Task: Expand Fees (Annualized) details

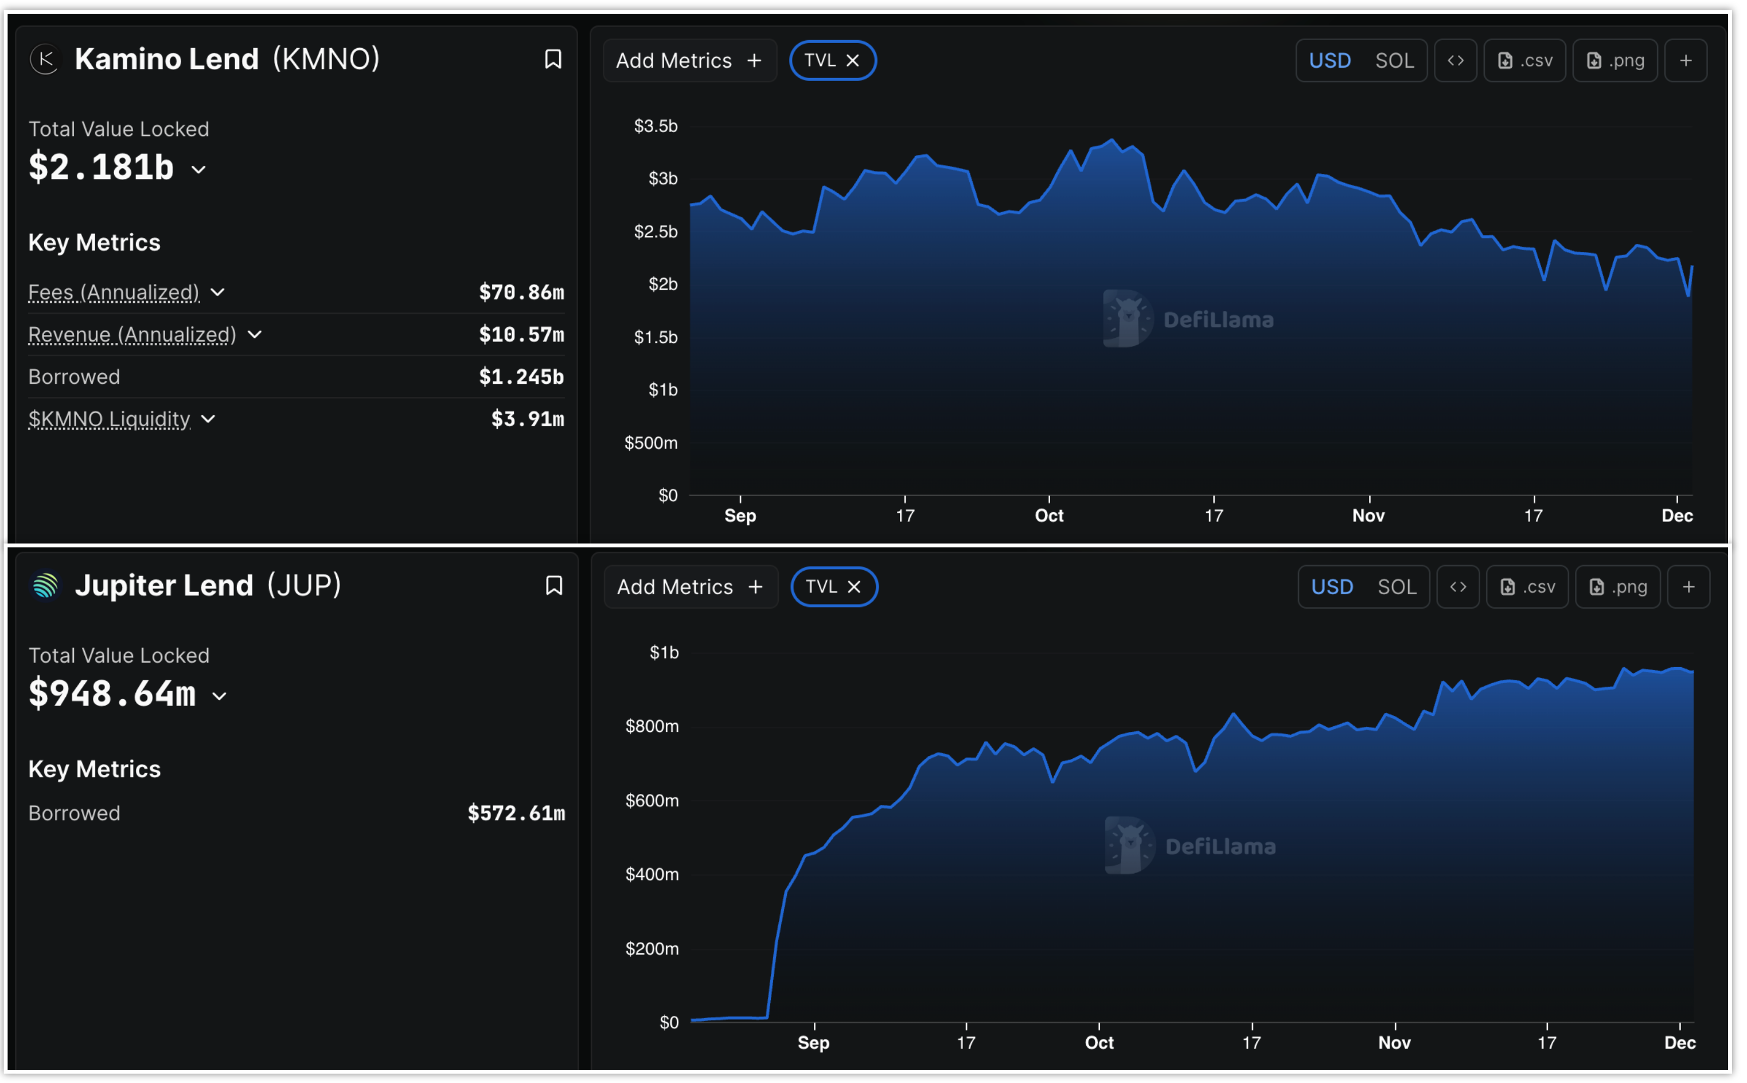Action: [x=218, y=292]
